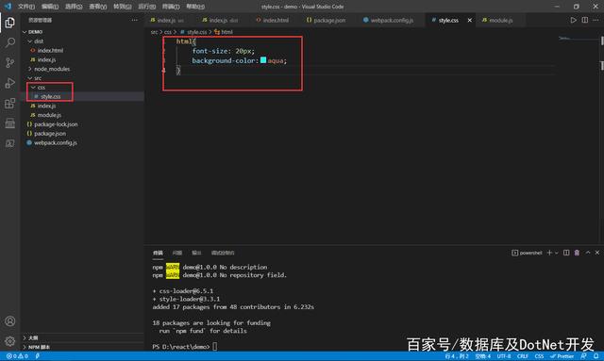604x361 pixels.
Task: Split the editor to the right
Action: tap(585, 20)
